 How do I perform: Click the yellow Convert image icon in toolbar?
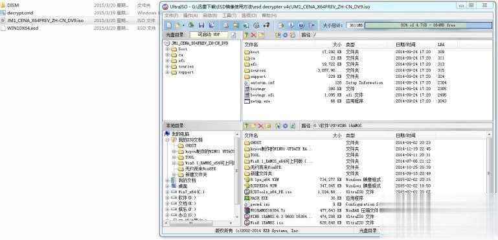tap(236, 25)
